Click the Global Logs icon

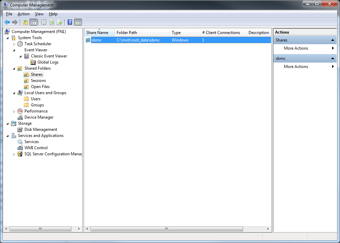coord(33,62)
